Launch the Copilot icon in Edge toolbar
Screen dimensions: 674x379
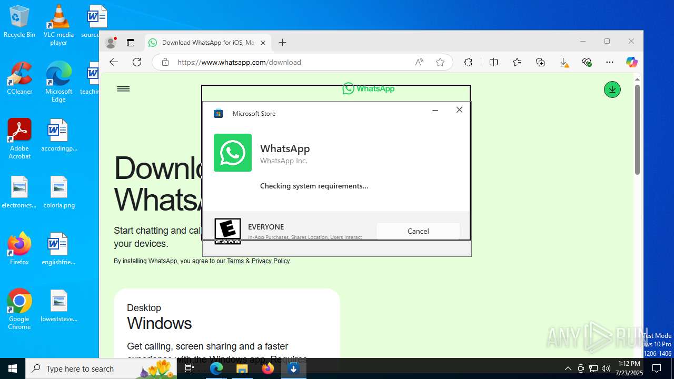coord(631,62)
